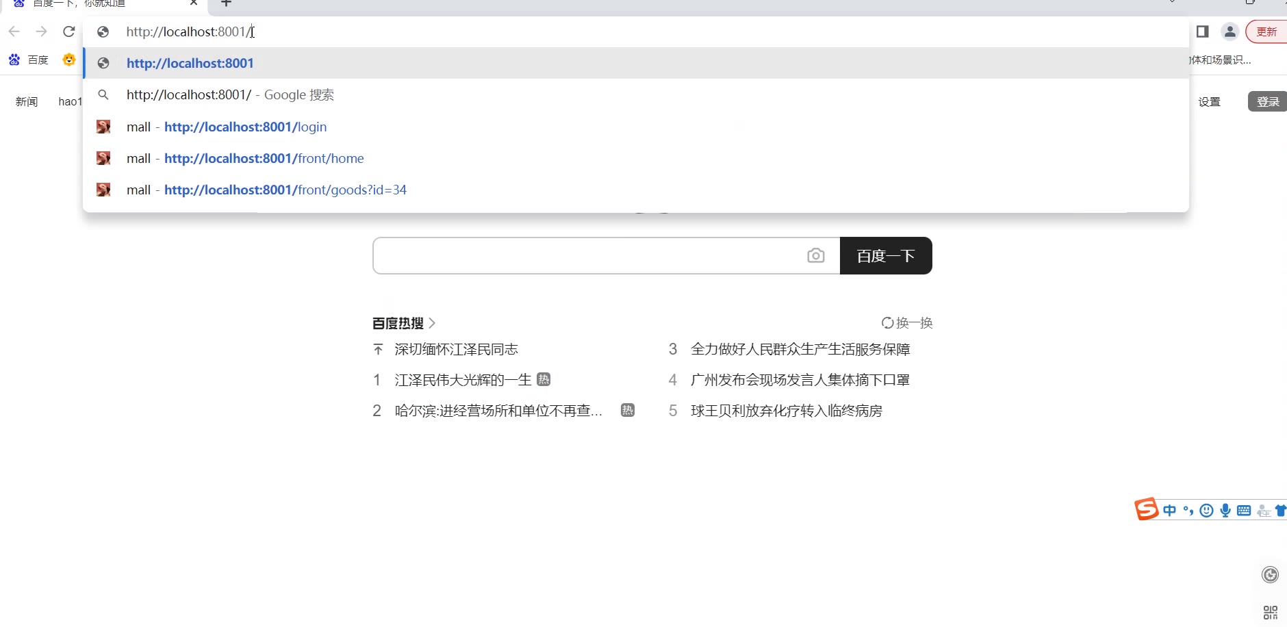Screen dimensions: 1287x627
Task: Open hot search 球王贝利放弃化疗转入临终病房
Action: [x=787, y=411]
